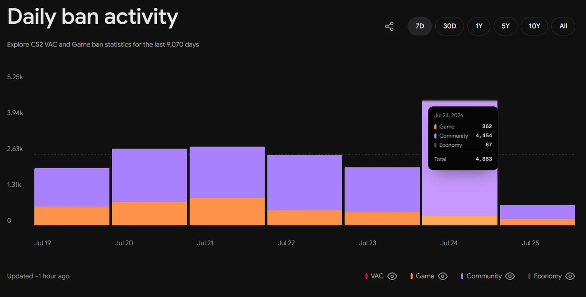The image size is (586, 297).
Task: Switch to the 5Y range
Action: click(x=505, y=26)
